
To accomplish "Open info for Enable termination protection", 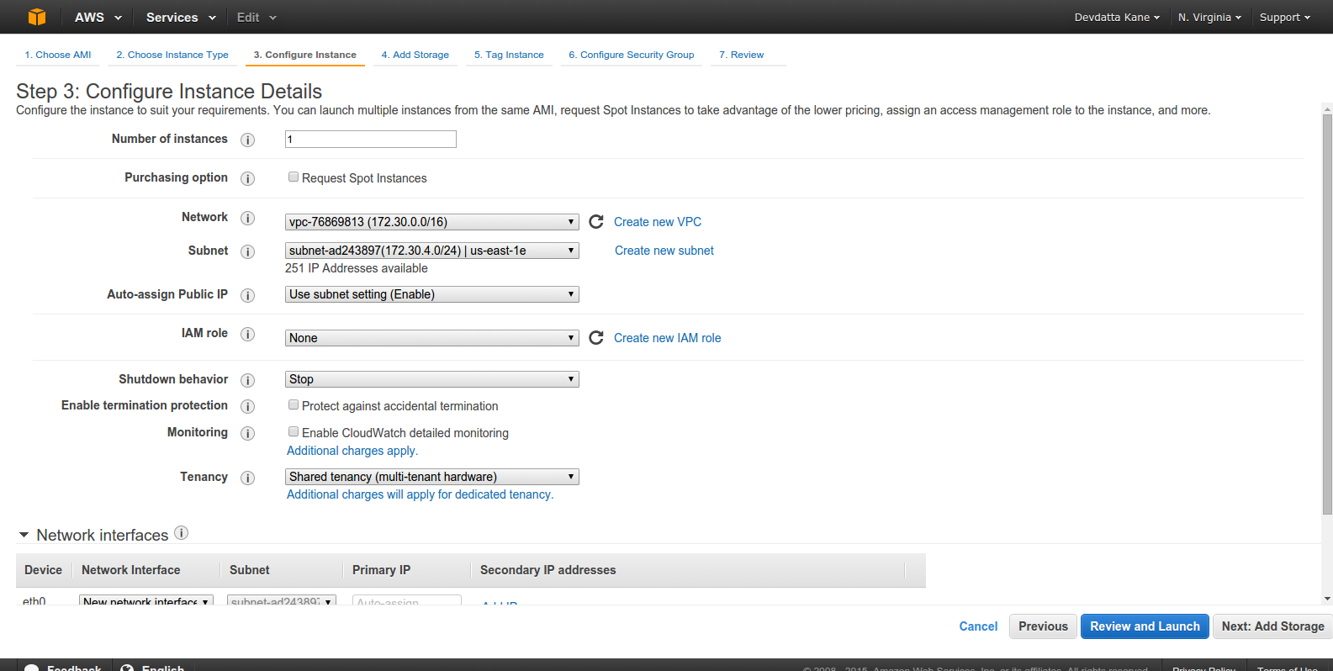I will click(x=247, y=406).
